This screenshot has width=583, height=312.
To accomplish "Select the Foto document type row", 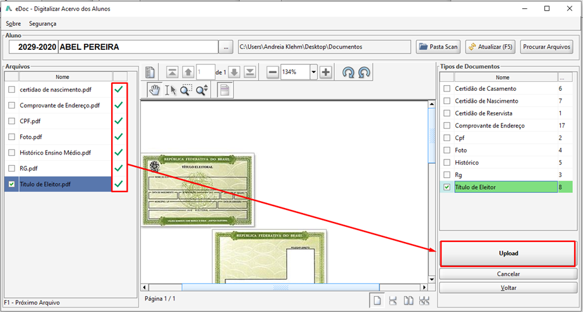I will [506, 150].
